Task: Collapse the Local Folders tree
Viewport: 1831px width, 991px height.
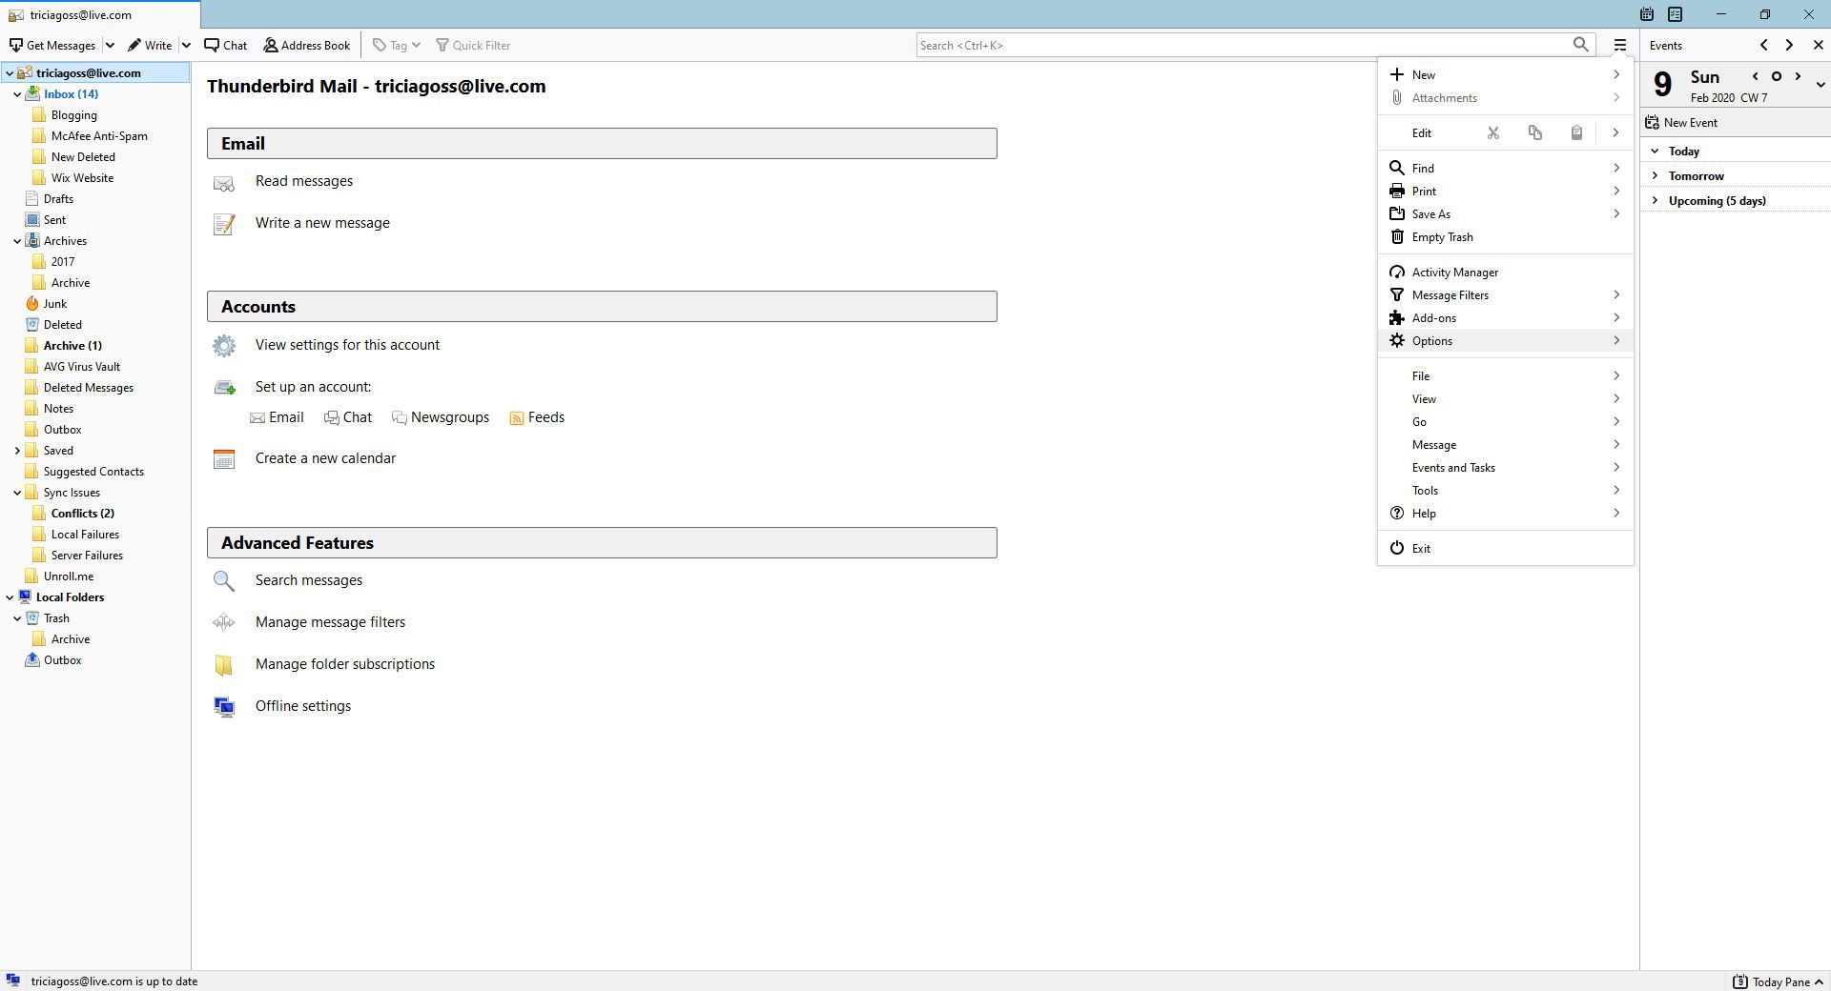Action: point(10,597)
